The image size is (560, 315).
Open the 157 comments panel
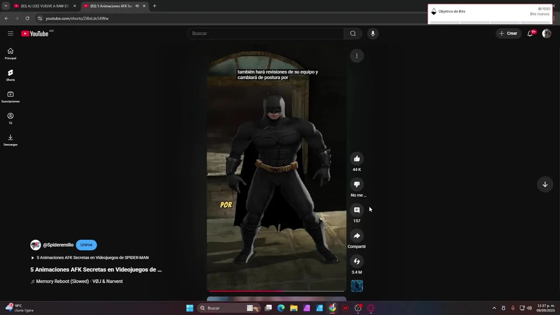(x=357, y=210)
